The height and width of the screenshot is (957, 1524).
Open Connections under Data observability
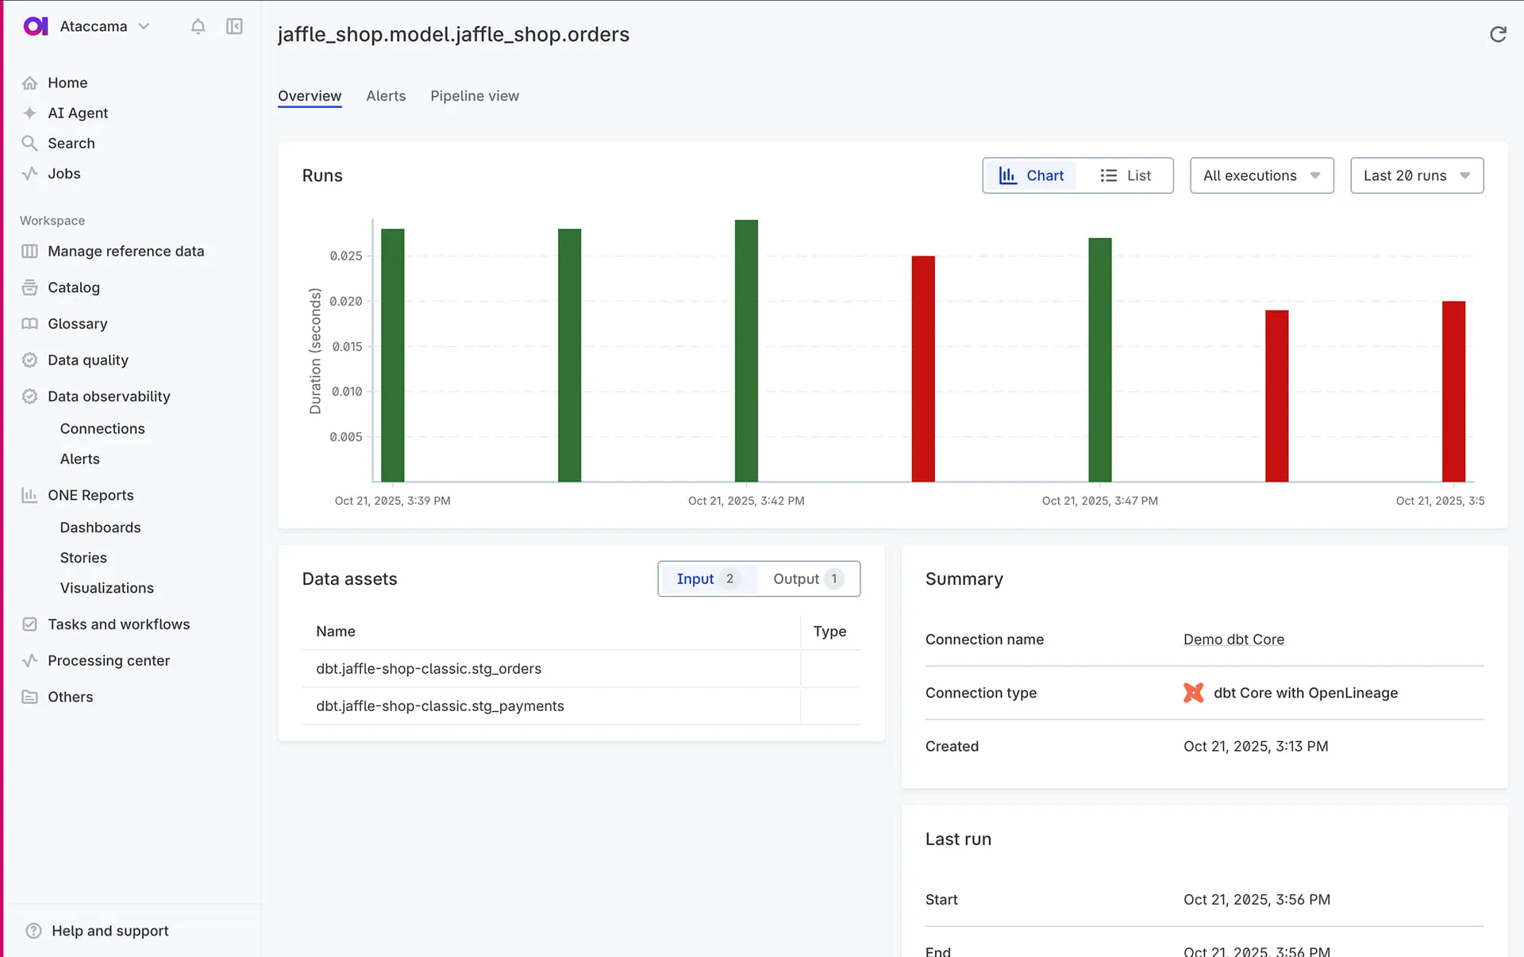pos(102,429)
